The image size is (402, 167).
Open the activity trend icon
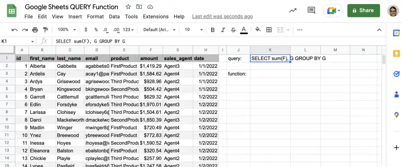coord(293,11)
